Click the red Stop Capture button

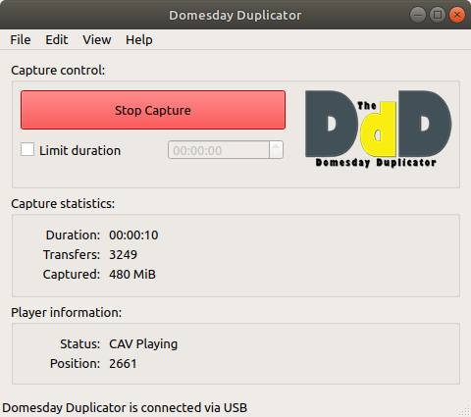pos(153,110)
